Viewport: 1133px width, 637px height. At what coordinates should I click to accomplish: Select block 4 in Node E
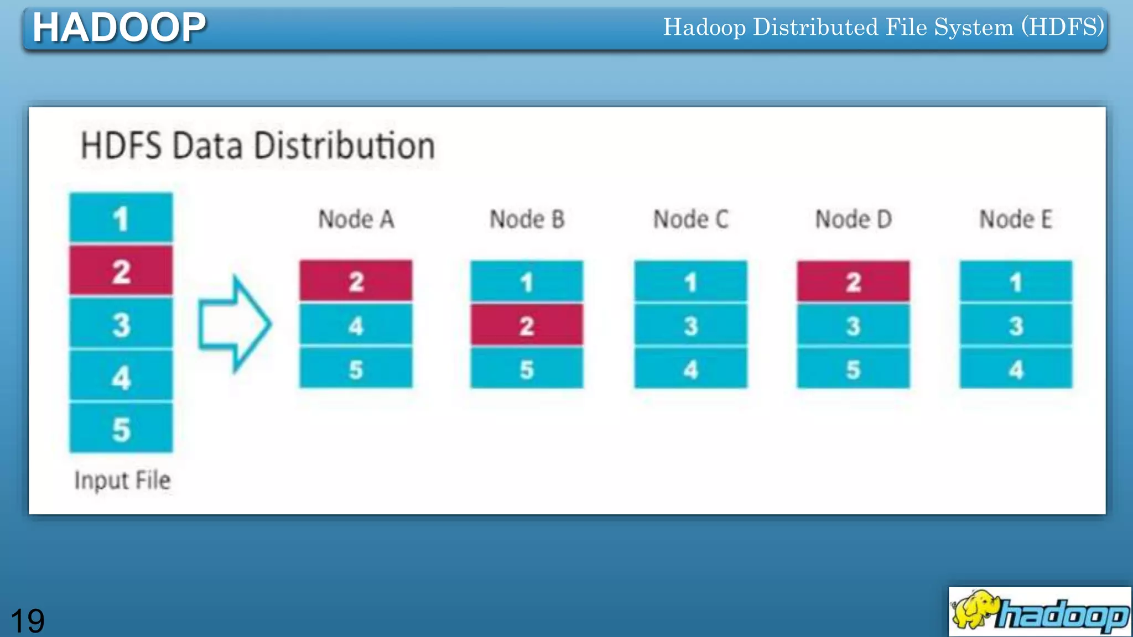1016,368
